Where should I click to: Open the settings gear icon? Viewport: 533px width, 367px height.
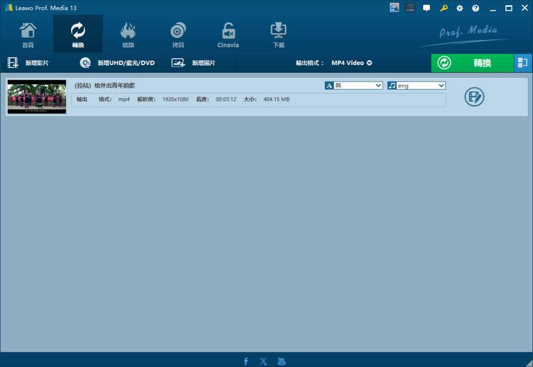tap(460, 8)
